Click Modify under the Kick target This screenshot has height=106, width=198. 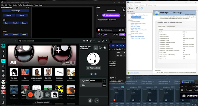[x=15, y=23]
